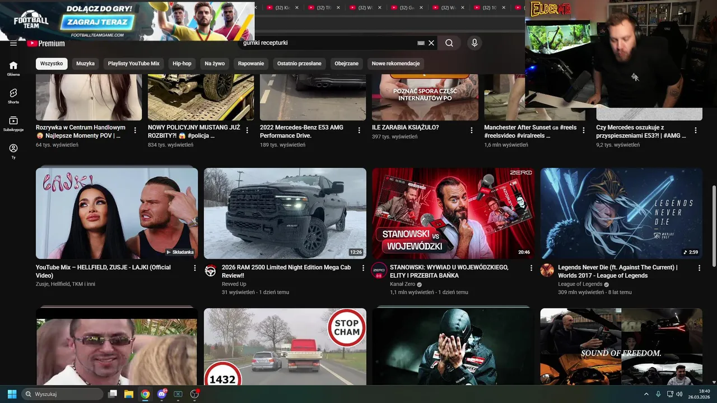Open Task View on the taskbar
Viewport: 717px width, 403px height.
point(113,394)
